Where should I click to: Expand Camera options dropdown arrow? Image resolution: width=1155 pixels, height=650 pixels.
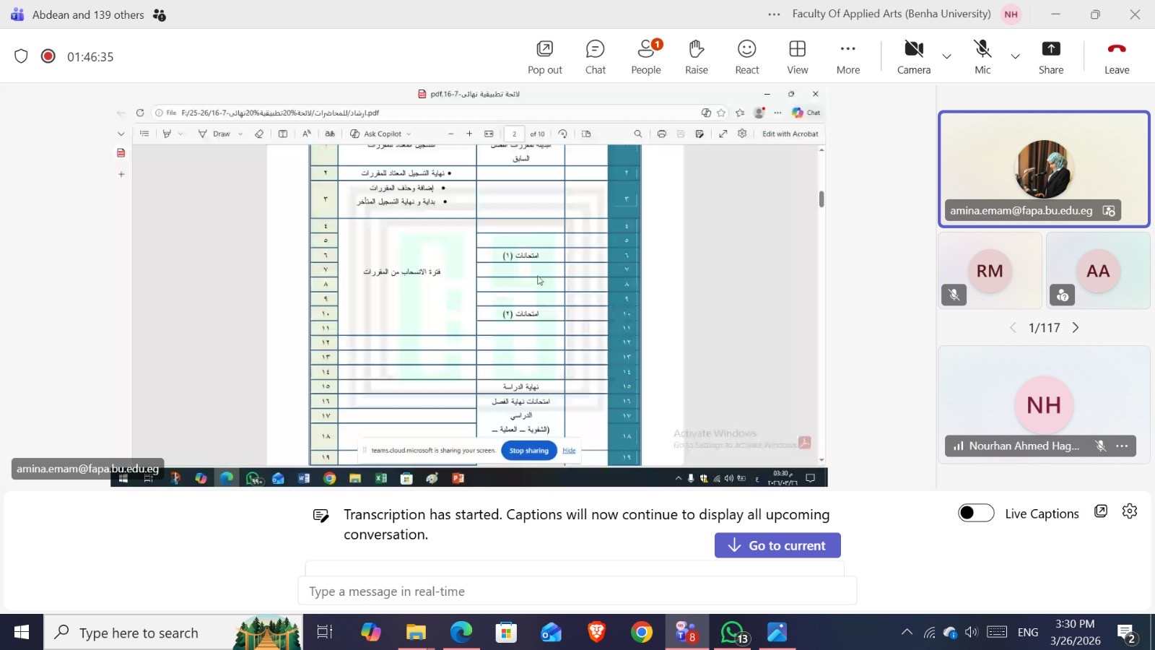(946, 56)
